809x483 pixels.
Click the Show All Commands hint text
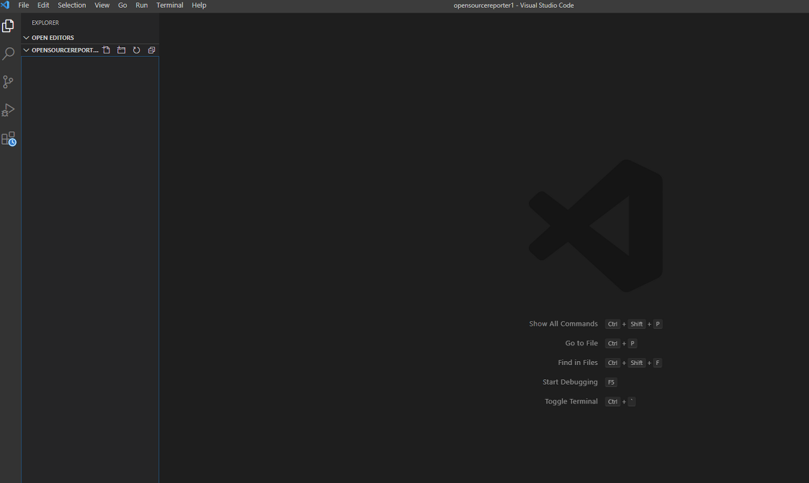click(563, 324)
